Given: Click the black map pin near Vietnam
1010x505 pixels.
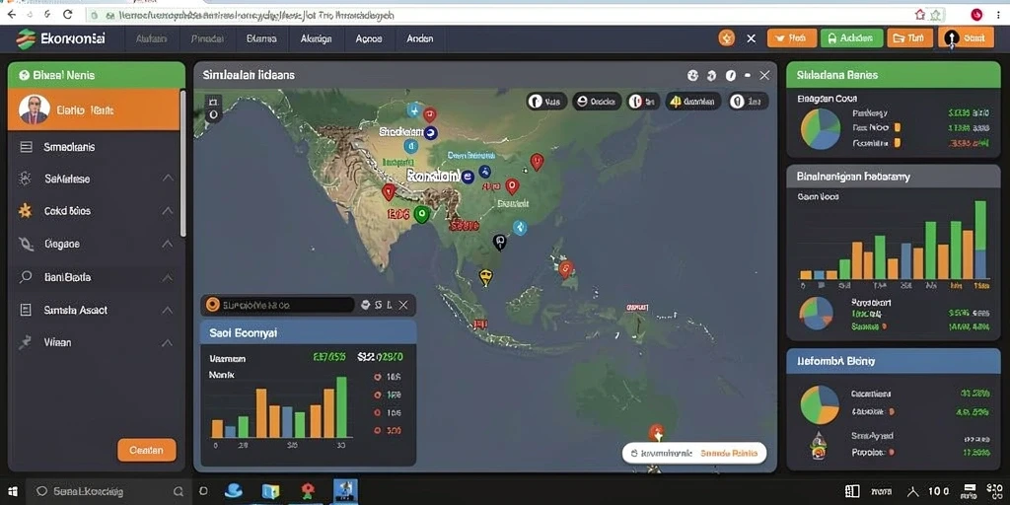Looking at the screenshot, I should 499,243.
